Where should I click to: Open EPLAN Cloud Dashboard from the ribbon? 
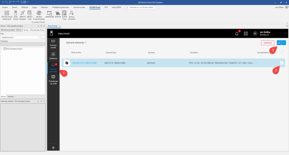[x=7, y=15]
